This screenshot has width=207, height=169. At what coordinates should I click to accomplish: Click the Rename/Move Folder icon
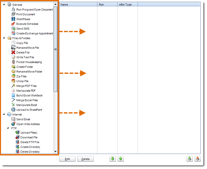(13, 72)
